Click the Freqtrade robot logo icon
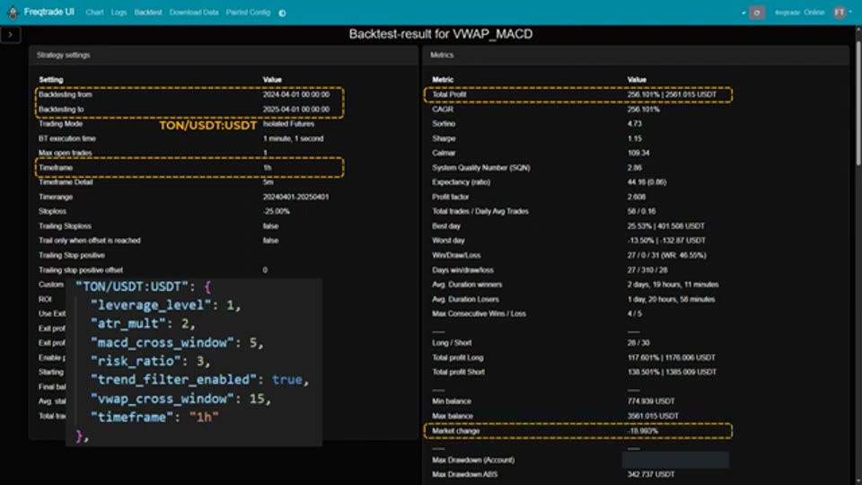The image size is (862, 485). click(13, 12)
